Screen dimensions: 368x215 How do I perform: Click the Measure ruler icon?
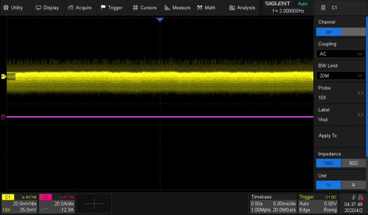click(x=167, y=8)
